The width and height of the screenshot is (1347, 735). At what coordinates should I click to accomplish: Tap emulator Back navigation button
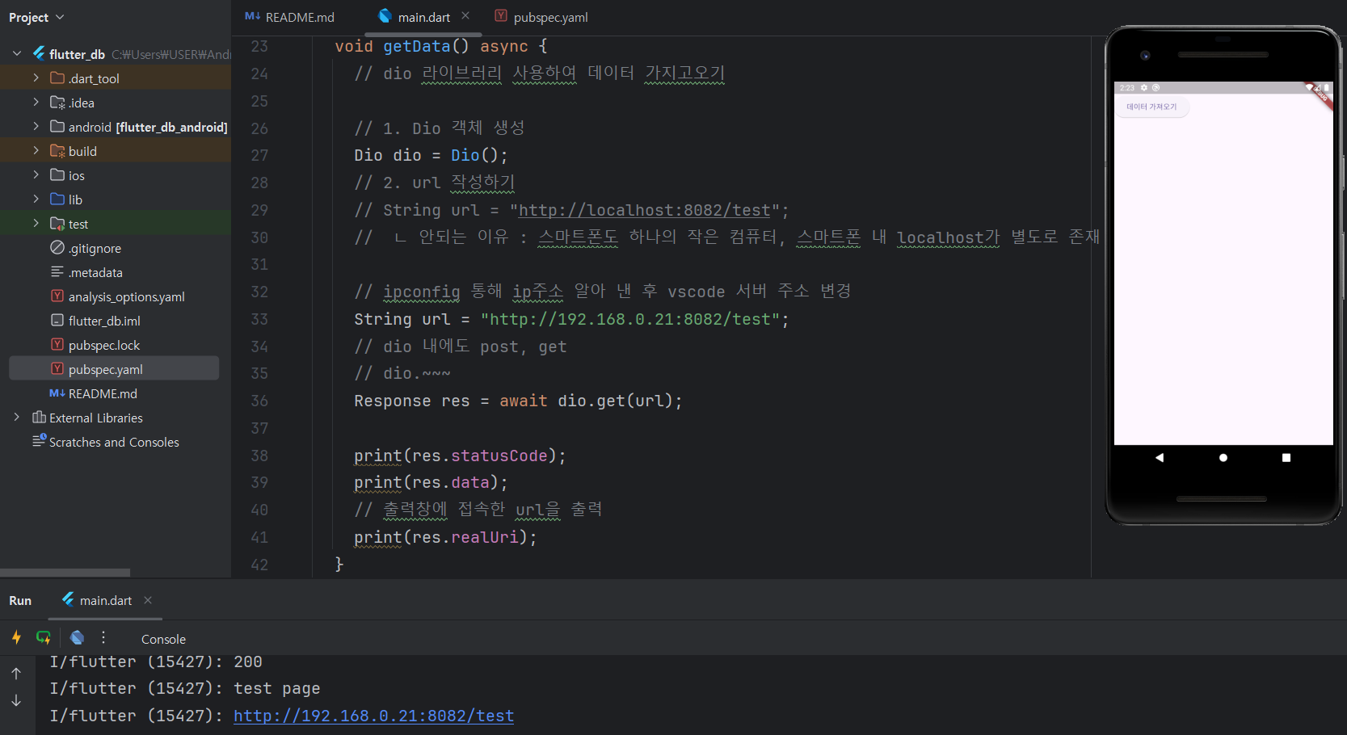[x=1160, y=457]
